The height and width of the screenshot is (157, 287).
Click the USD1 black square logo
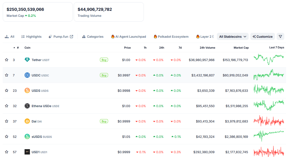click(27, 152)
